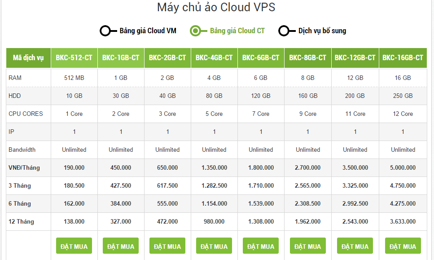This screenshot has width=434, height=260.
Task: Order the BKC-512-CT plan with ĐẶT MUA
Action: click(74, 246)
